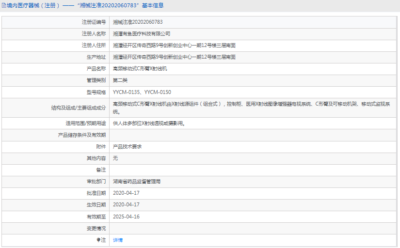Click the 注册证编号 label
Screen dimensions: 400x248
(x=94, y=22)
